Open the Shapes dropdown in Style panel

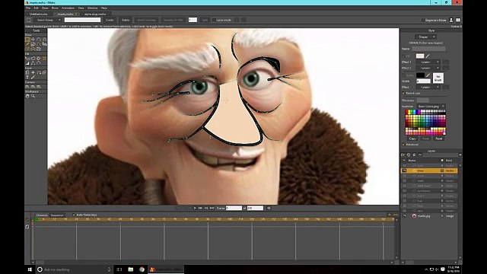coord(425,37)
